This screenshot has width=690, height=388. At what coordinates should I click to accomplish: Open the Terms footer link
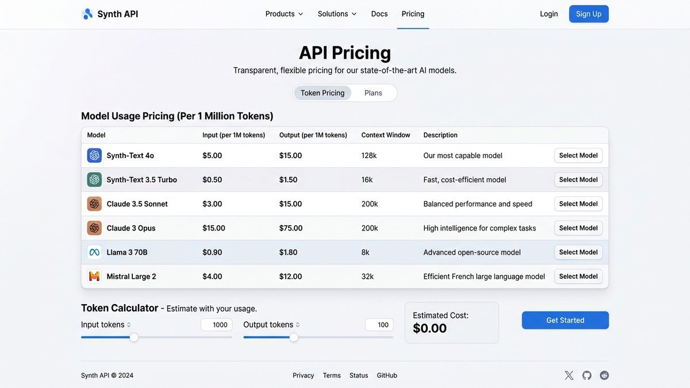tap(332, 375)
